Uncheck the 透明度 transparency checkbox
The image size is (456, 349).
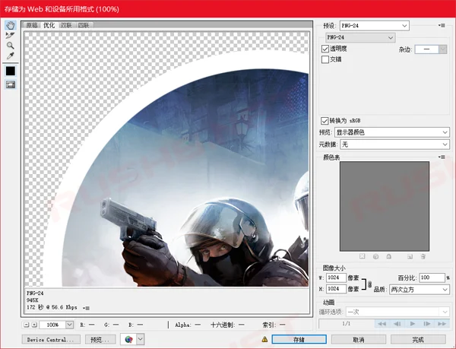(325, 49)
